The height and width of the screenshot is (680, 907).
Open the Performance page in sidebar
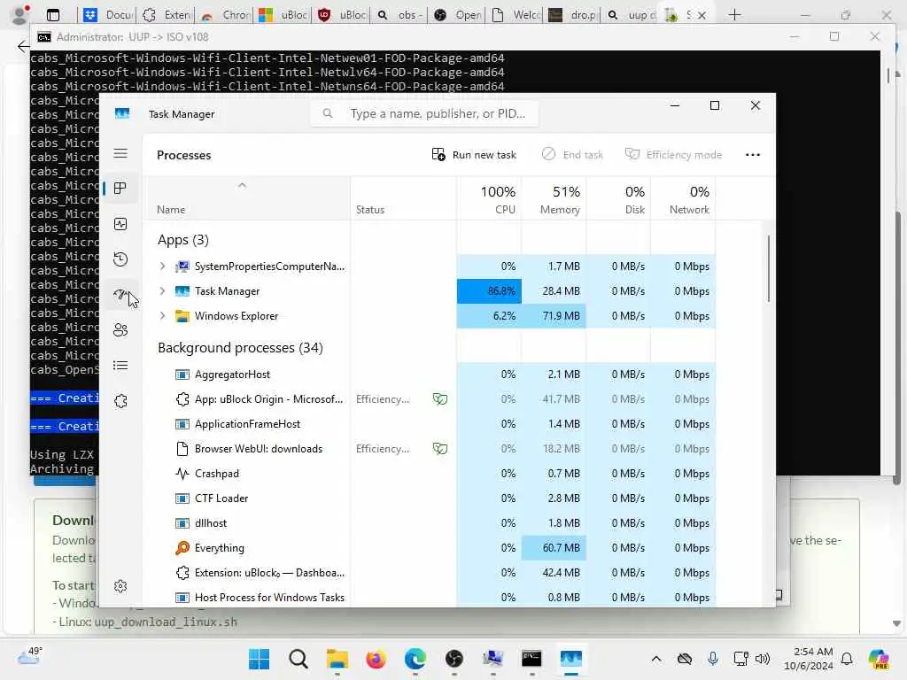(120, 224)
